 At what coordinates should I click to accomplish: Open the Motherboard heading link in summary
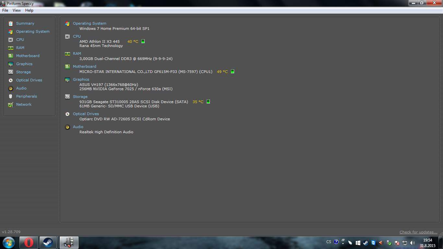[85, 66]
